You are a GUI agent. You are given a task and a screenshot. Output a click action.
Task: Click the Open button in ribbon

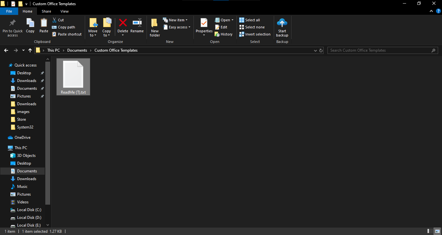pyautogui.click(x=222, y=20)
